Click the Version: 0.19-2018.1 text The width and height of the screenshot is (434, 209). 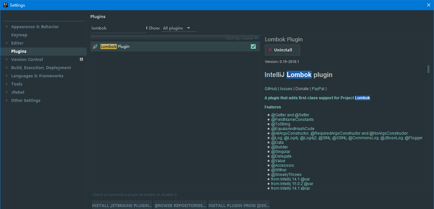[282, 62]
